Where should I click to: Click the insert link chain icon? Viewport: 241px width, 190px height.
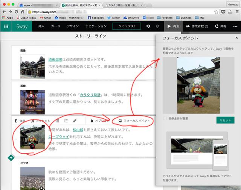(75, 121)
